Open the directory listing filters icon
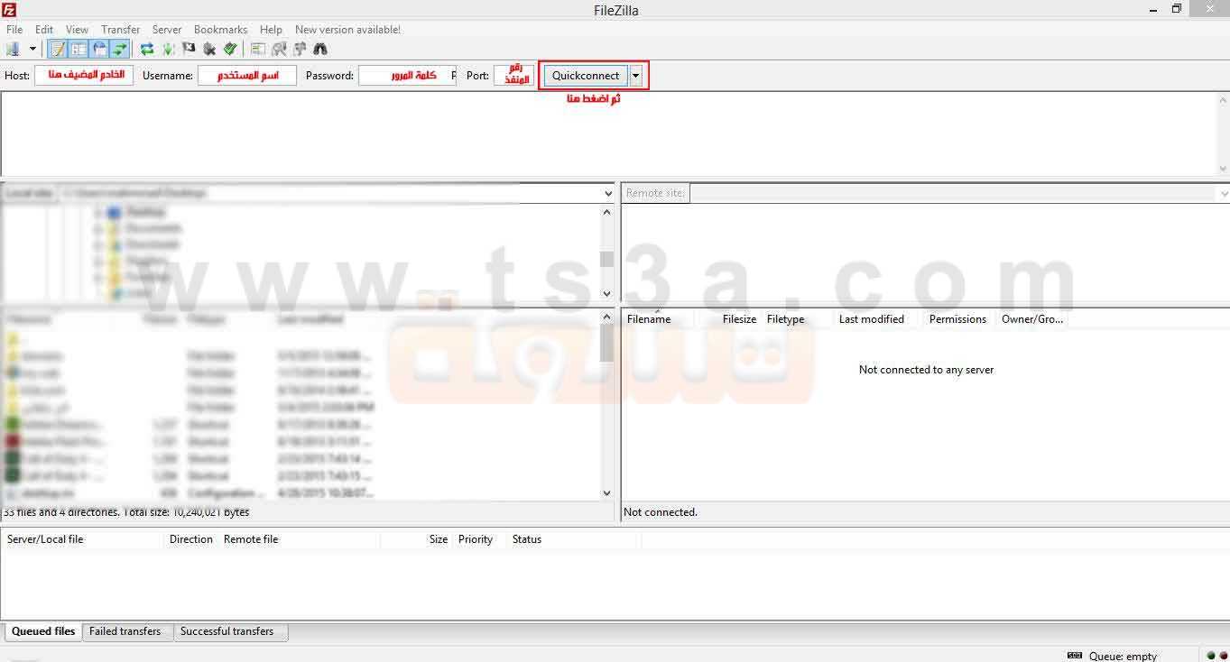Viewport: 1230px width, 662px height. pos(258,49)
